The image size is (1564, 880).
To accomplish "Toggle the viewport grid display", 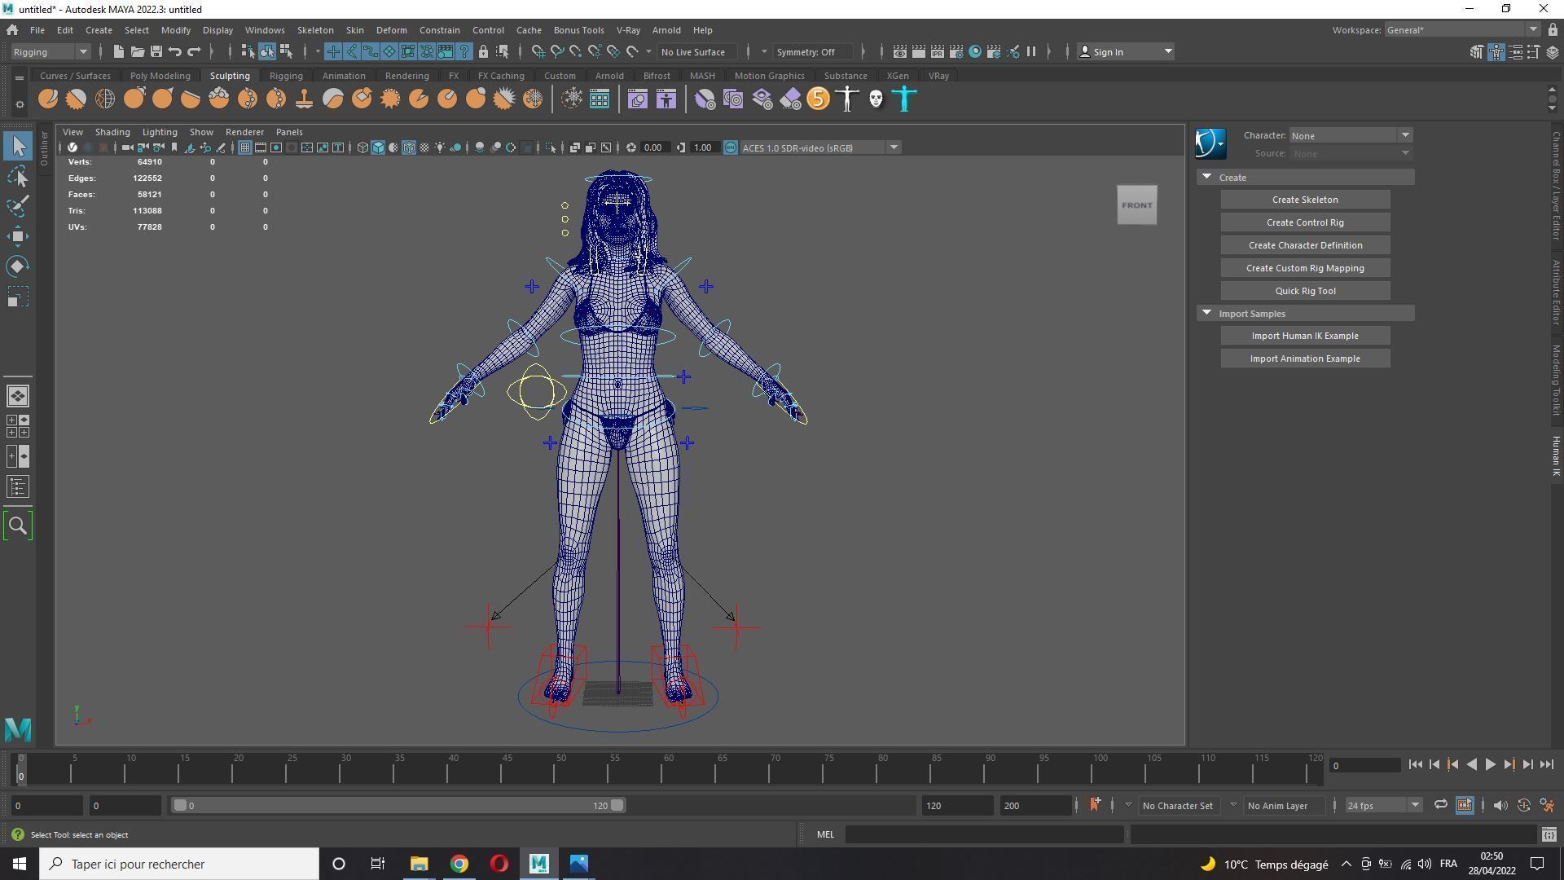I will [x=244, y=147].
